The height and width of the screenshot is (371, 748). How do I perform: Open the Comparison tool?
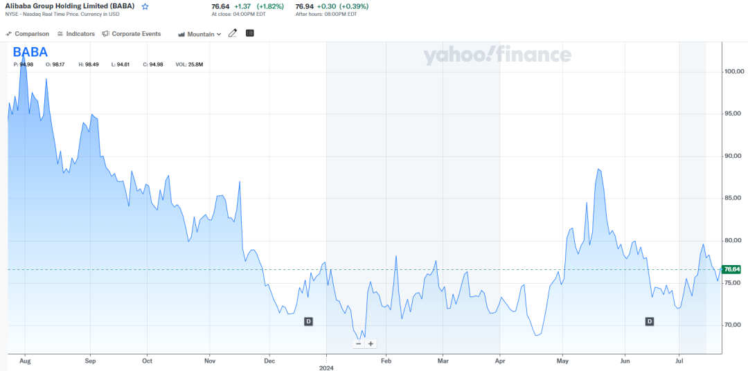coord(28,34)
